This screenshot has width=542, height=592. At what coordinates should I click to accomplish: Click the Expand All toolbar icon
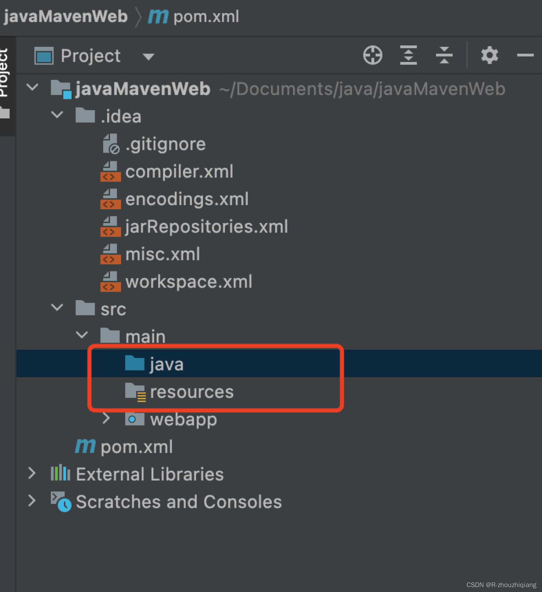pyautogui.click(x=409, y=55)
